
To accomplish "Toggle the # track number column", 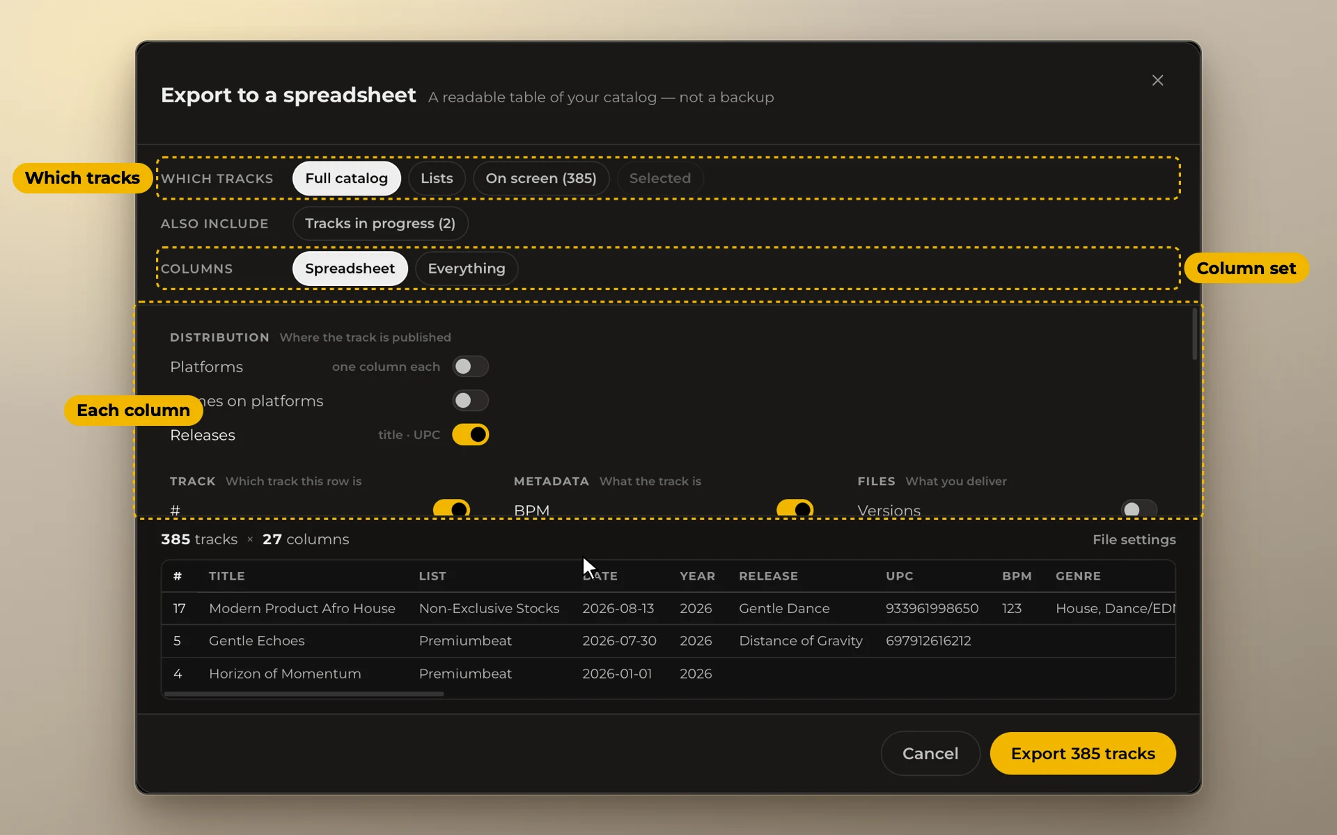I will (451, 509).
